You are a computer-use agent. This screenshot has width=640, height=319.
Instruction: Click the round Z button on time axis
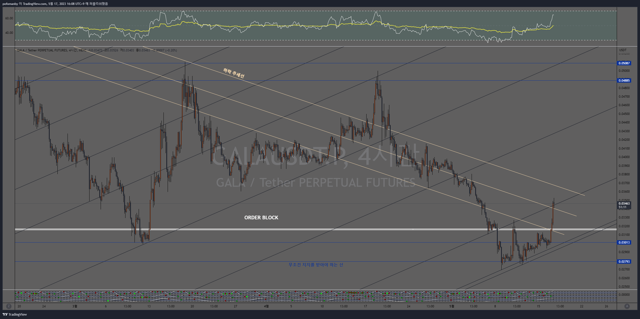click(9, 306)
